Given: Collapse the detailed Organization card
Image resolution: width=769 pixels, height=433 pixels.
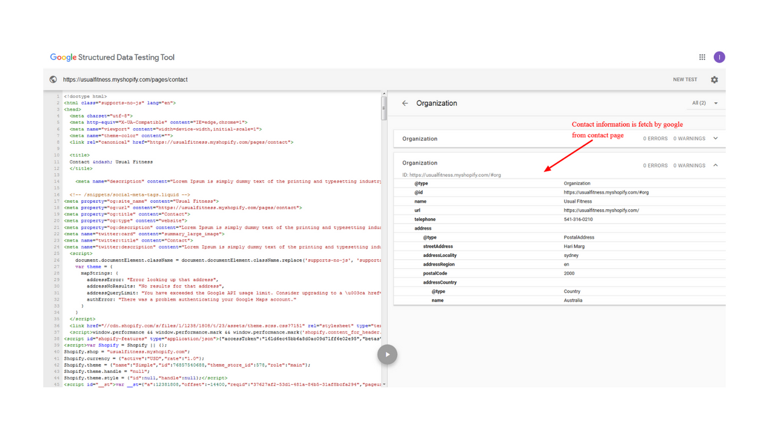Looking at the screenshot, I should coord(715,165).
